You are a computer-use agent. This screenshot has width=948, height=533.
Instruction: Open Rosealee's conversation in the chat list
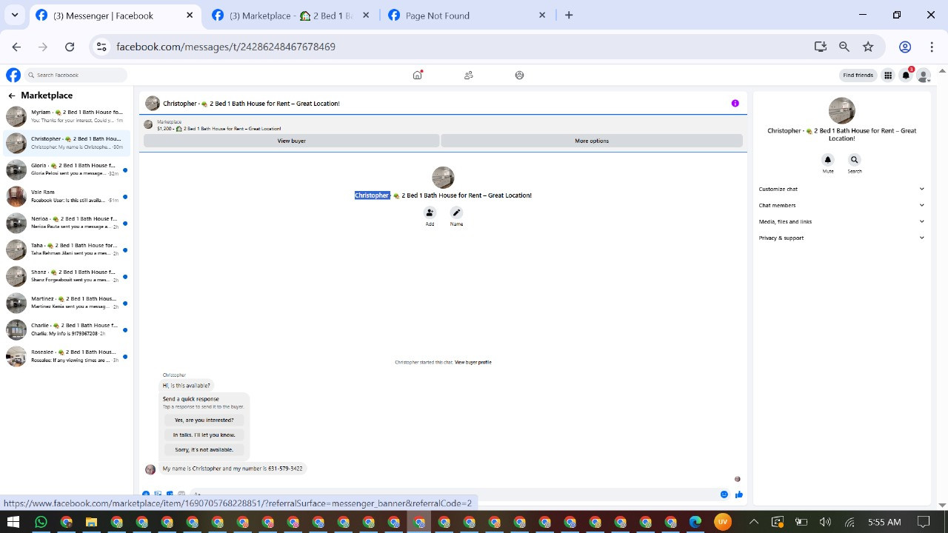(x=67, y=356)
